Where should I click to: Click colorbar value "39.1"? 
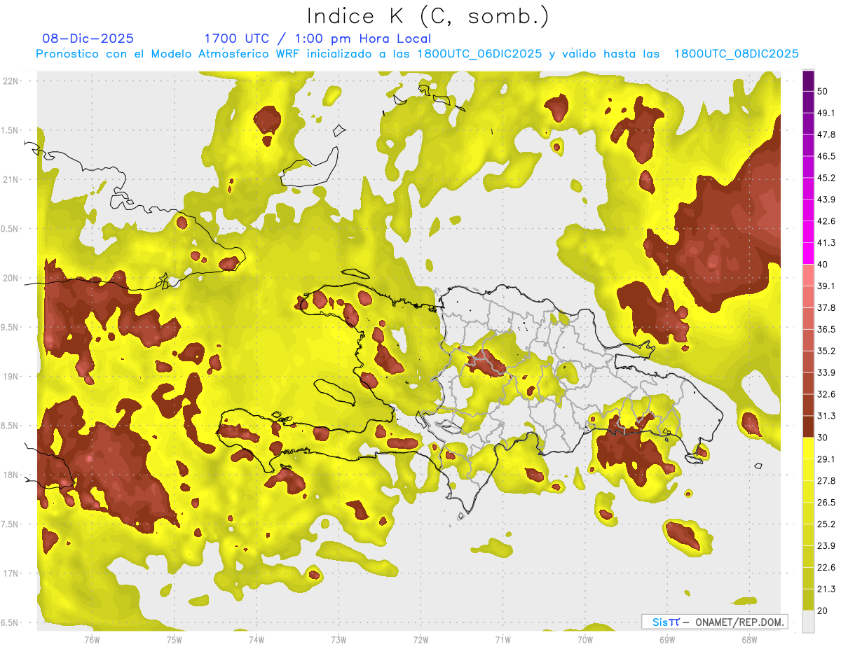tap(826, 286)
